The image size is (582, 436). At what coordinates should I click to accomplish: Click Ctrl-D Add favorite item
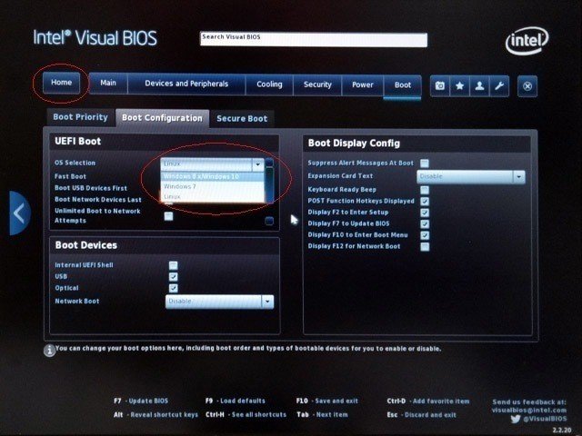coord(428,401)
